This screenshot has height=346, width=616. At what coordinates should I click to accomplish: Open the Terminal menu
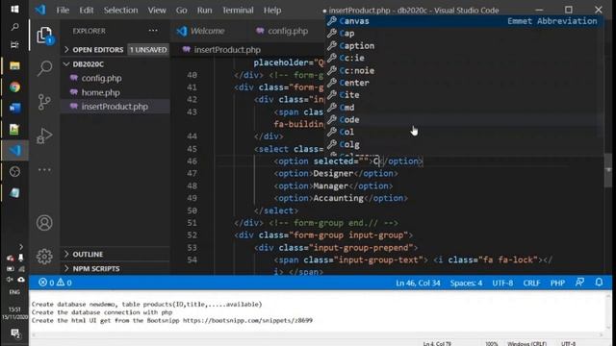(238, 11)
